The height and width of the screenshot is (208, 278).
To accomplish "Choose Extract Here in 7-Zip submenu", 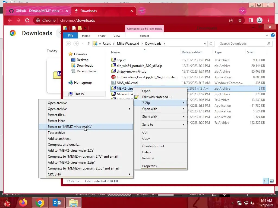I will coord(86,121).
